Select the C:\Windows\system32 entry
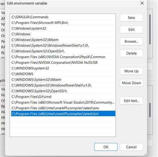The width and height of the screenshot is (158, 157). coord(63,28)
